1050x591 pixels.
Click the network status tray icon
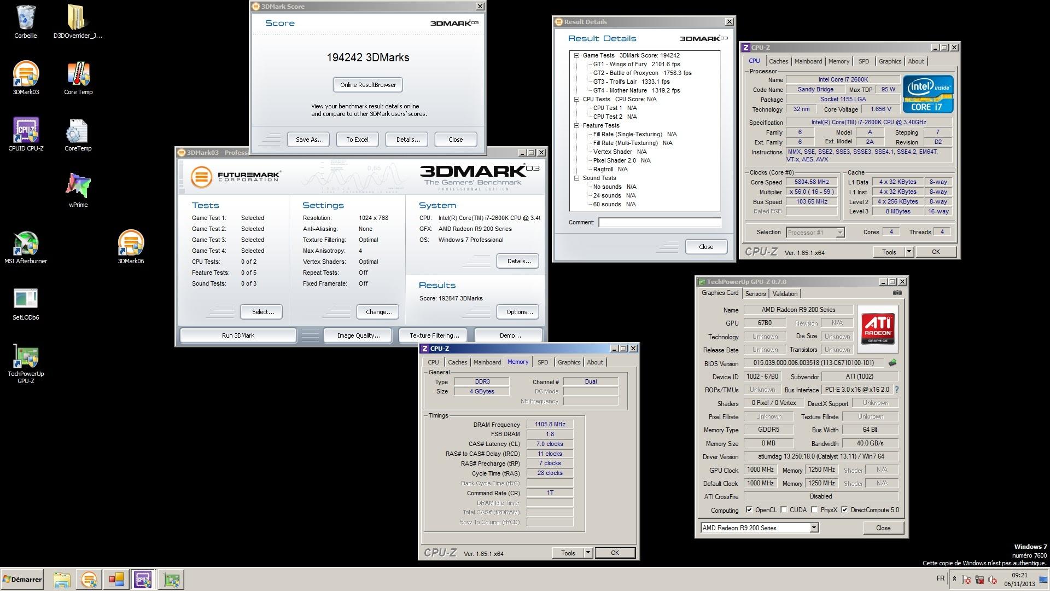click(979, 580)
